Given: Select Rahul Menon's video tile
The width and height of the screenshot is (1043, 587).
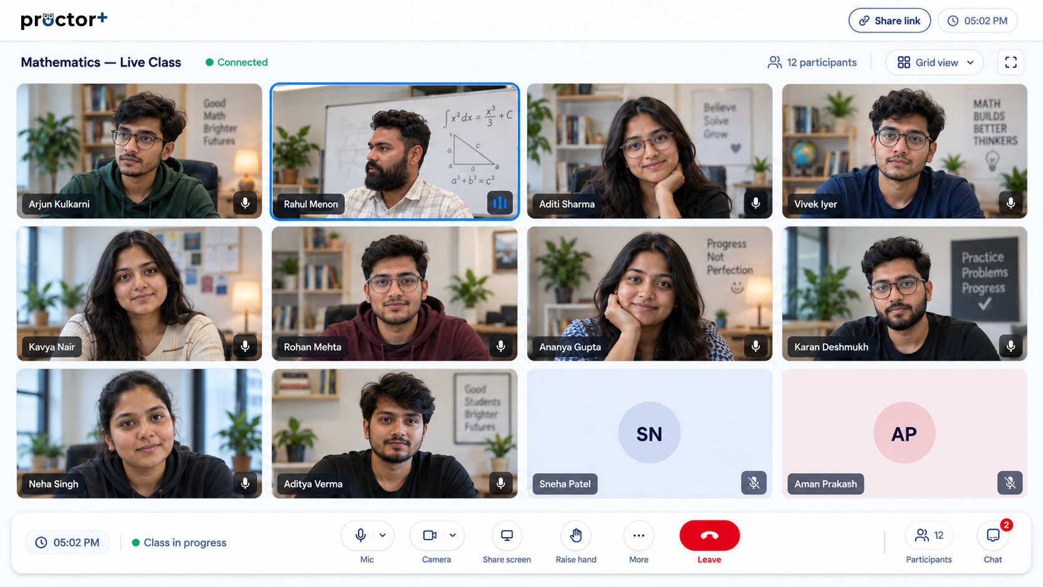Looking at the screenshot, I should 394,152.
